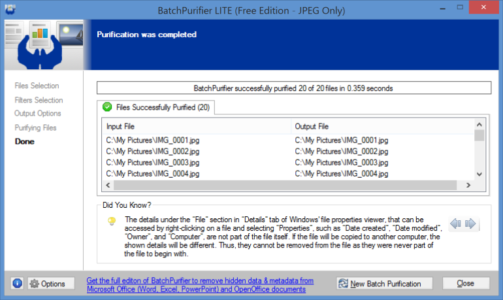The image size is (503, 300).
Task: Select input row IMG_0003.jpg
Action: coord(153,162)
